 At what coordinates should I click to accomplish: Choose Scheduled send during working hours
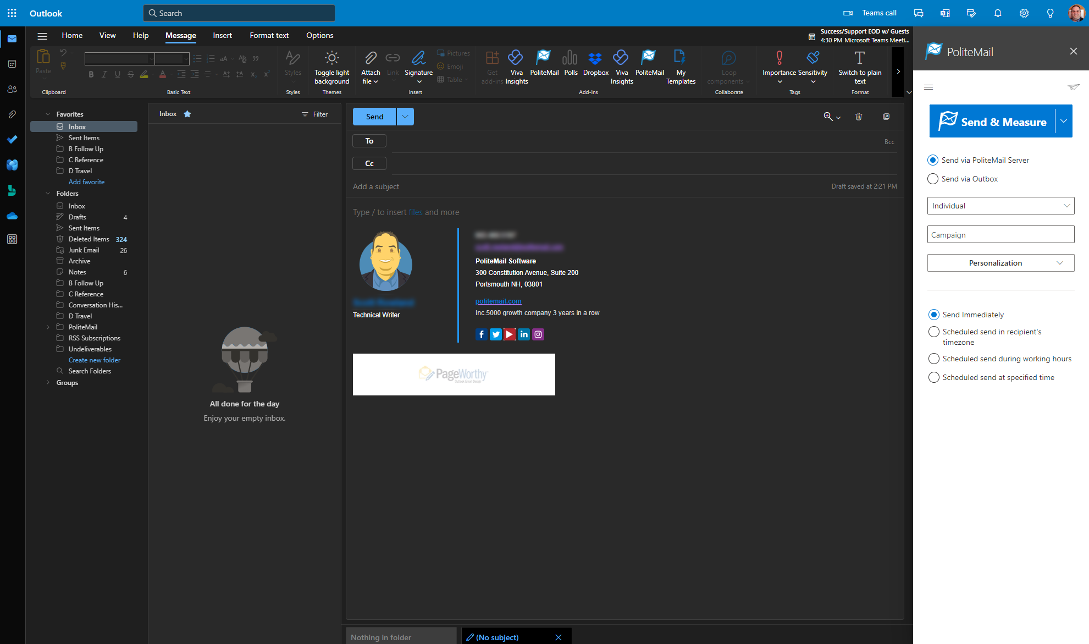point(933,359)
